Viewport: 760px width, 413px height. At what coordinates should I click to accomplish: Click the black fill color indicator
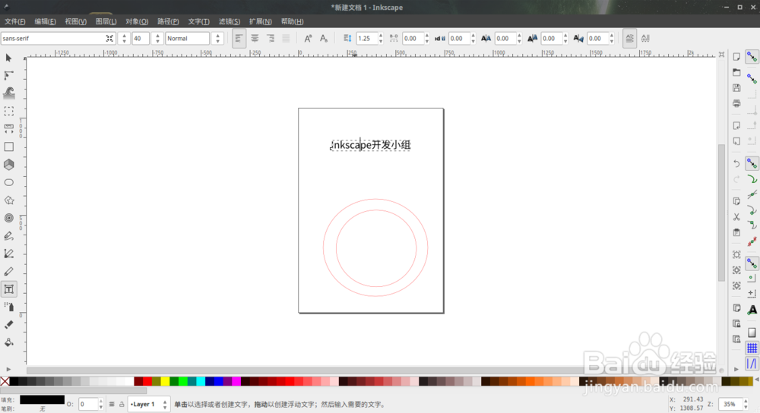tap(42, 399)
